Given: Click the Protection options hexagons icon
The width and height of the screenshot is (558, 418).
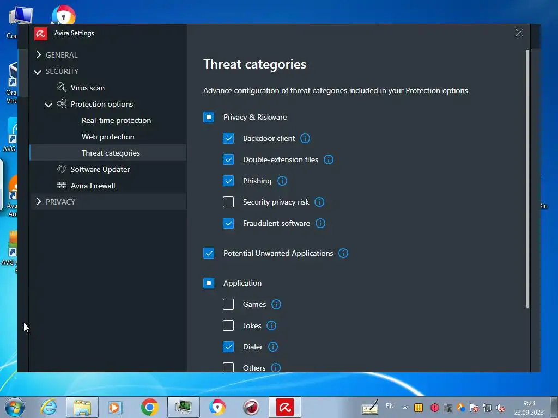Looking at the screenshot, I should (x=62, y=103).
